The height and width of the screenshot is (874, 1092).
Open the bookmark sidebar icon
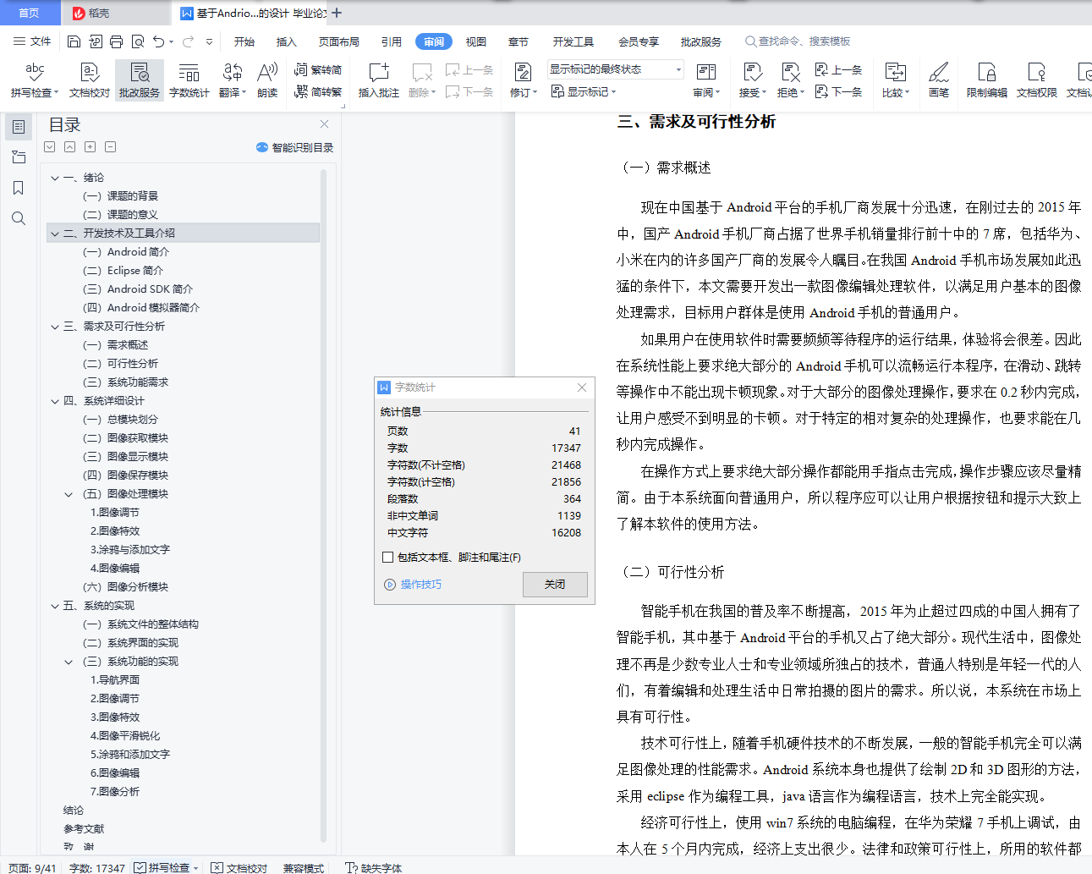[x=19, y=188]
